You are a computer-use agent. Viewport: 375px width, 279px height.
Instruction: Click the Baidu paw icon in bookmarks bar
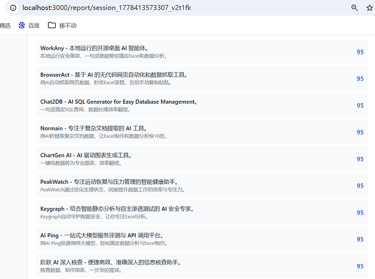tap(22, 25)
